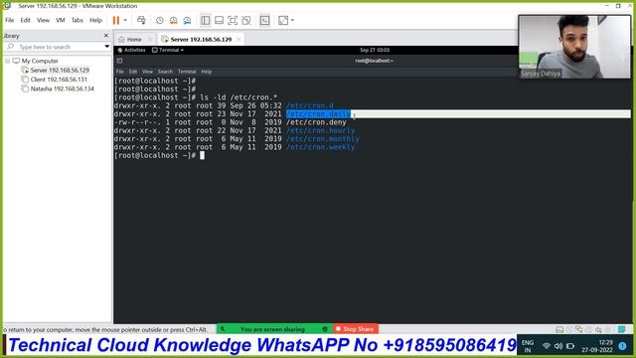The image size is (636, 358).
Task: Toggle the library sidebar view icon
Action: pyautogui.click(x=206, y=20)
